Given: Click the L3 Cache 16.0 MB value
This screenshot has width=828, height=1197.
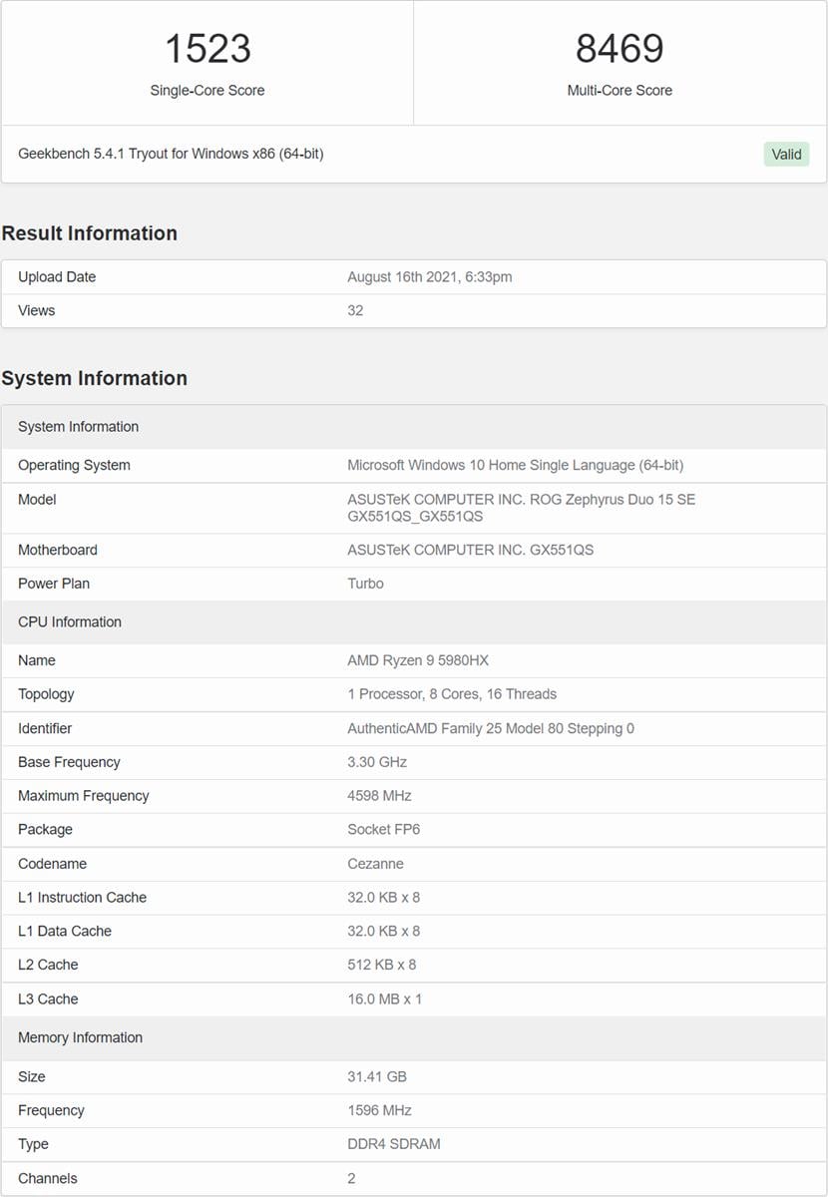Looking at the screenshot, I should pos(384,998).
